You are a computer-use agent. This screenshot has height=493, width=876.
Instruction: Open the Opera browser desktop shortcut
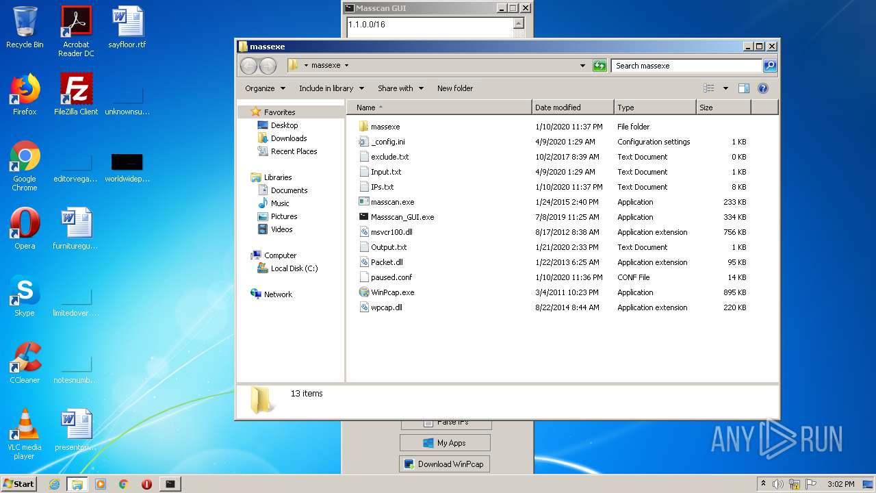click(x=25, y=228)
